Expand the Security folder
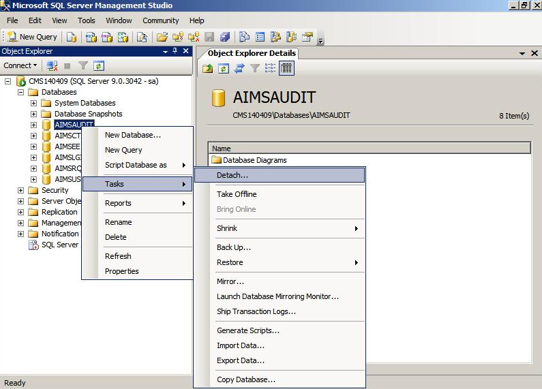This screenshot has width=542, height=389. (x=21, y=190)
